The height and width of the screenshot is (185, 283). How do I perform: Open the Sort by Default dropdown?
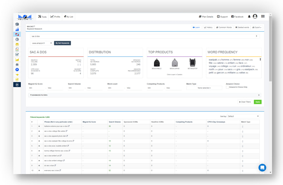click(243, 116)
